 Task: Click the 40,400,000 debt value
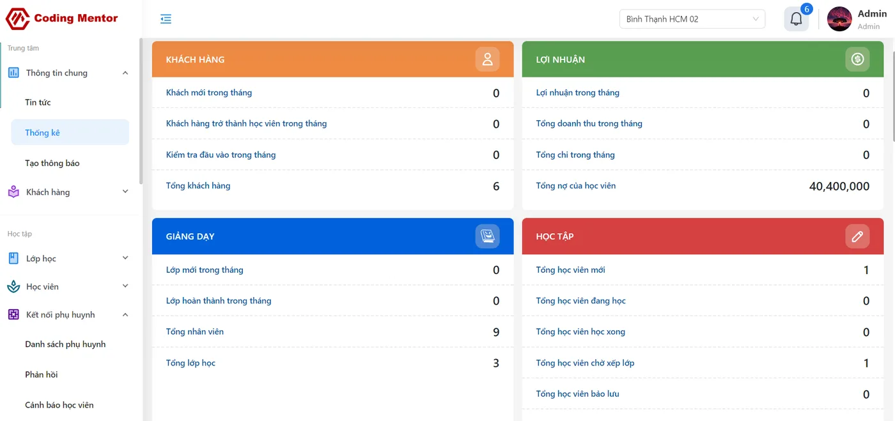pyautogui.click(x=839, y=187)
